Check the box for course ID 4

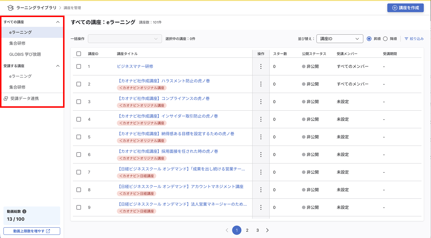click(79, 119)
